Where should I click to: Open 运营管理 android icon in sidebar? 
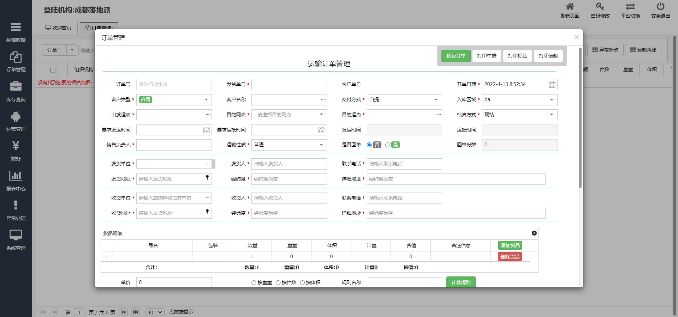tap(16, 116)
